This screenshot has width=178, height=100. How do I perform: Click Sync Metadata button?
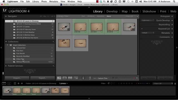pyautogui.click(x=148, y=78)
